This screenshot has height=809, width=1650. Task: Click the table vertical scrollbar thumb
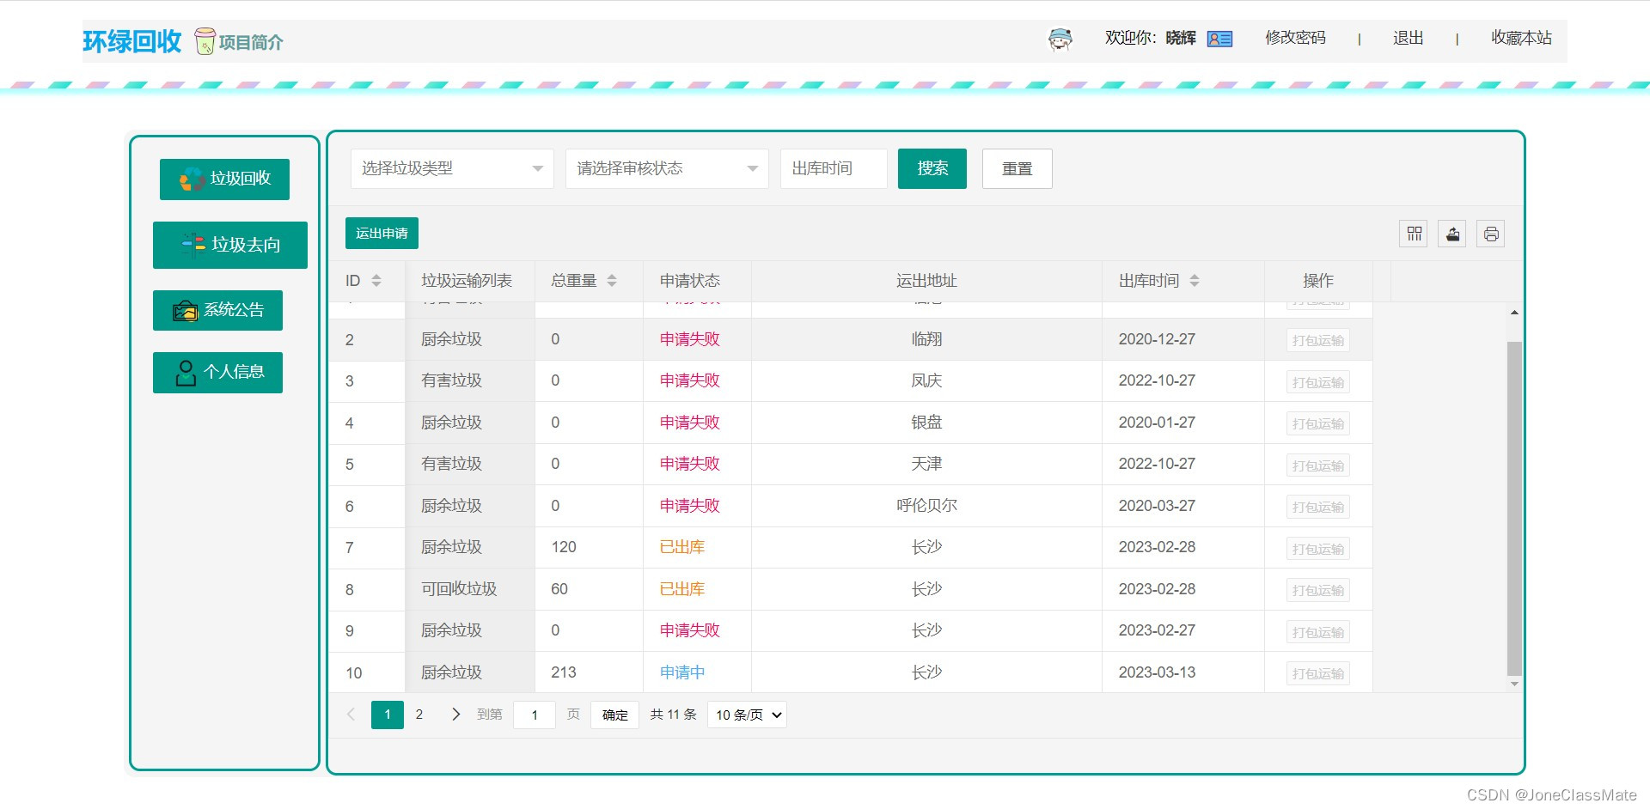click(x=1514, y=508)
